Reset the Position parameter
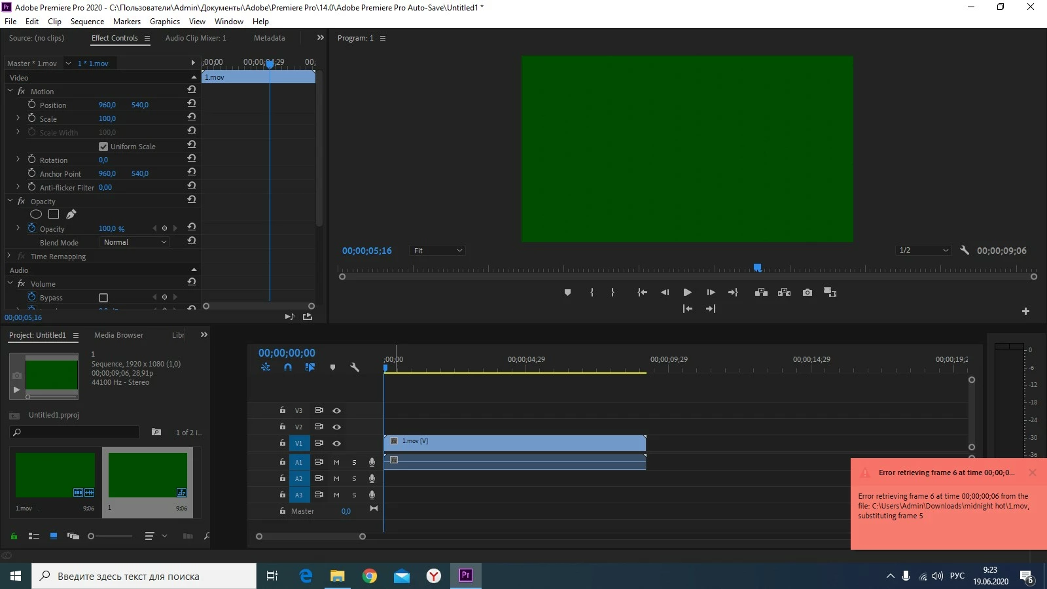 [191, 103]
